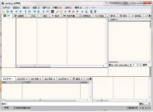Click the trace into arrow icon
The width and height of the screenshot is (153, 112).
point(35,12)
